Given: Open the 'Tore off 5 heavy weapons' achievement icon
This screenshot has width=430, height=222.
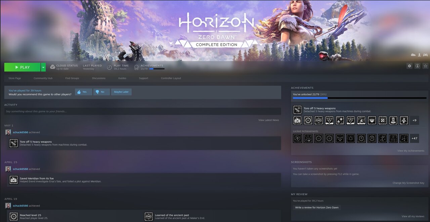Looking at the screenshot, I should pos(297,109).
